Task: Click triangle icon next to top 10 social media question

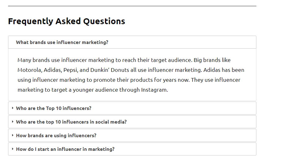Action: click(13, 122)
